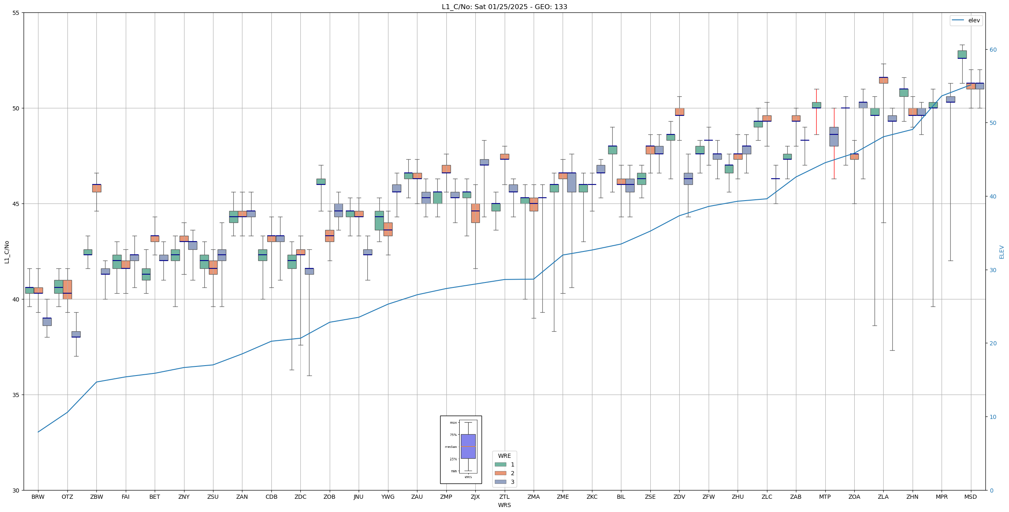Click the WRS x-axis title
The width and height of the screenshot is (1009, 512).
point(504,505)
